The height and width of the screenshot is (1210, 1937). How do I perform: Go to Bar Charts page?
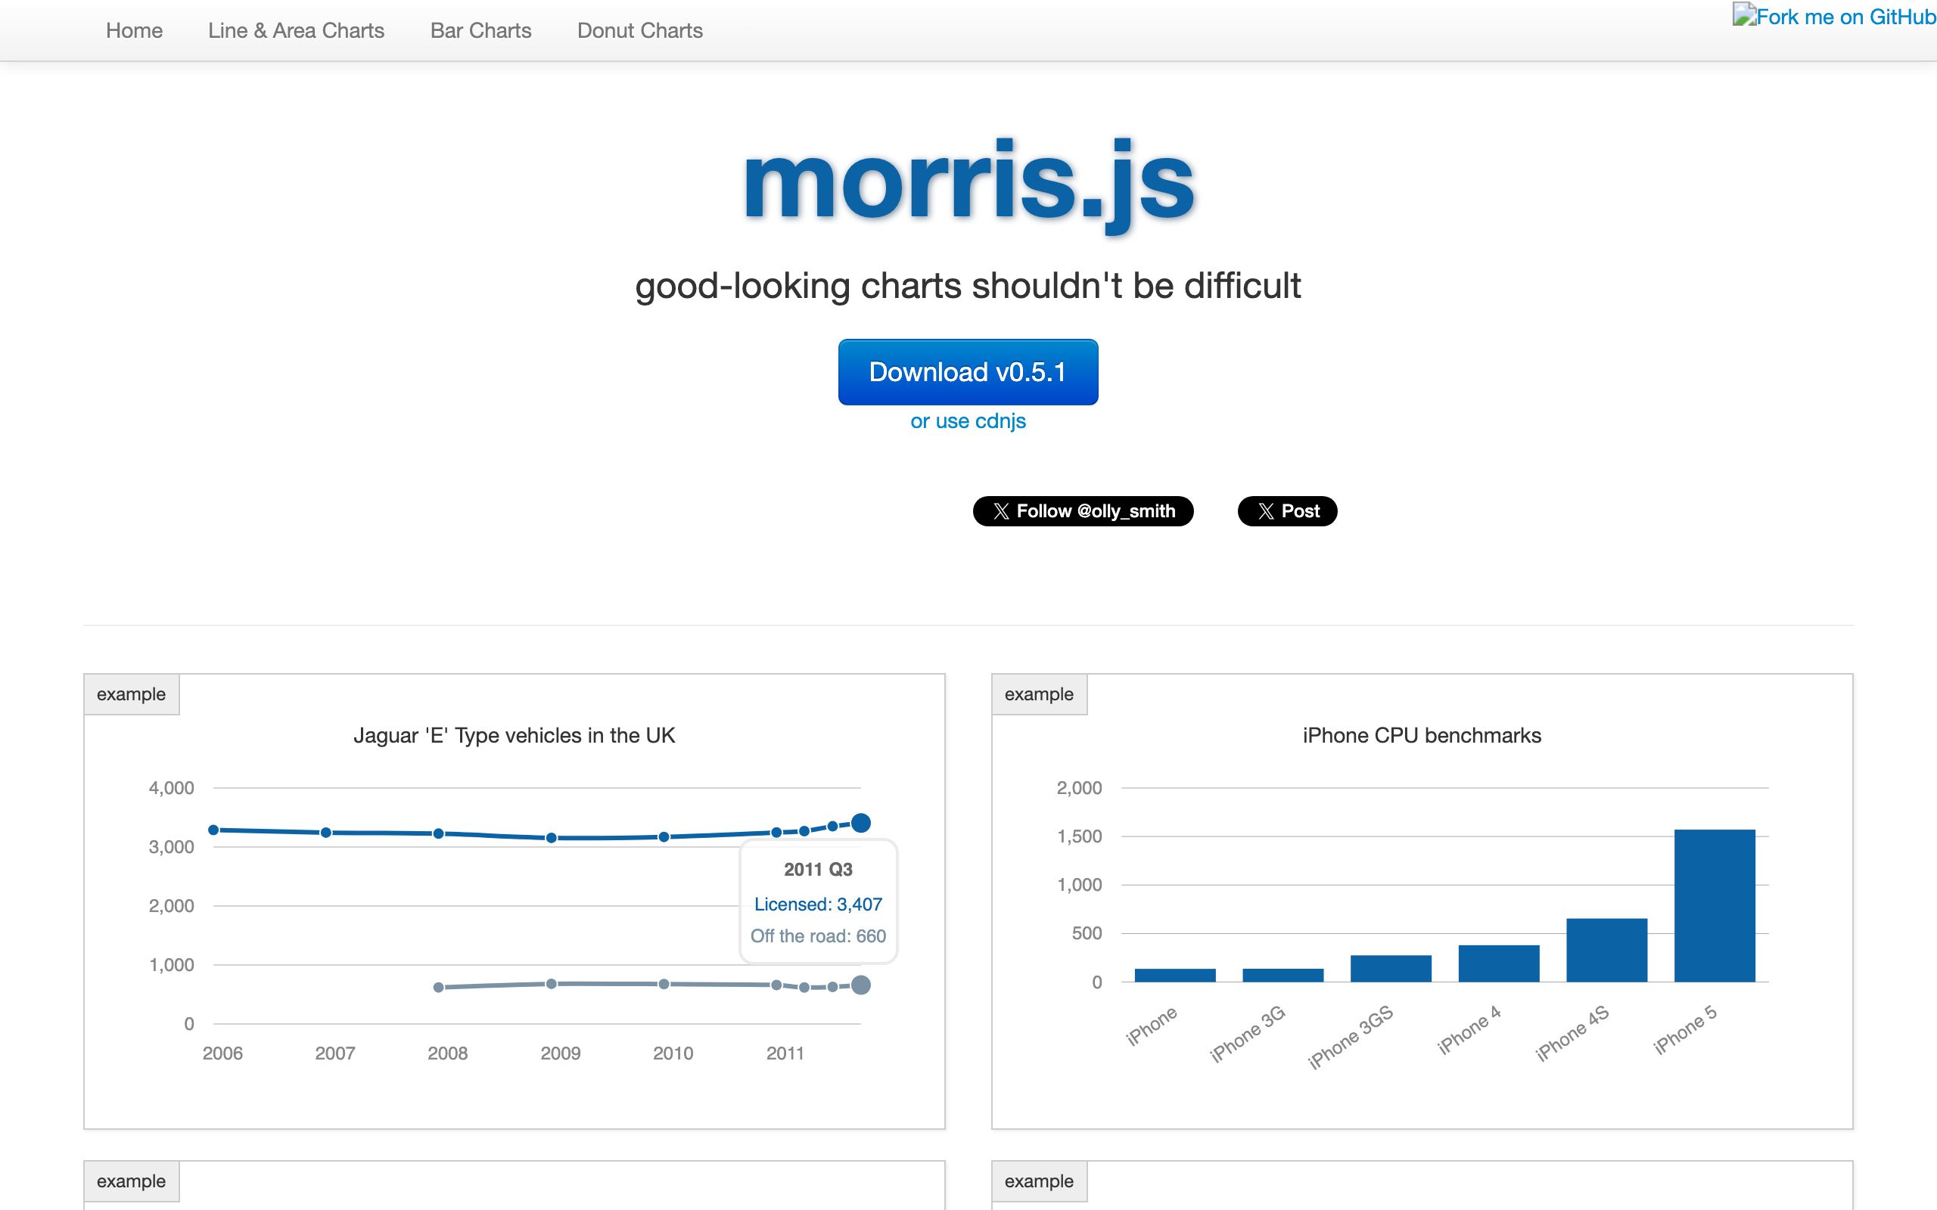(480, 30)
